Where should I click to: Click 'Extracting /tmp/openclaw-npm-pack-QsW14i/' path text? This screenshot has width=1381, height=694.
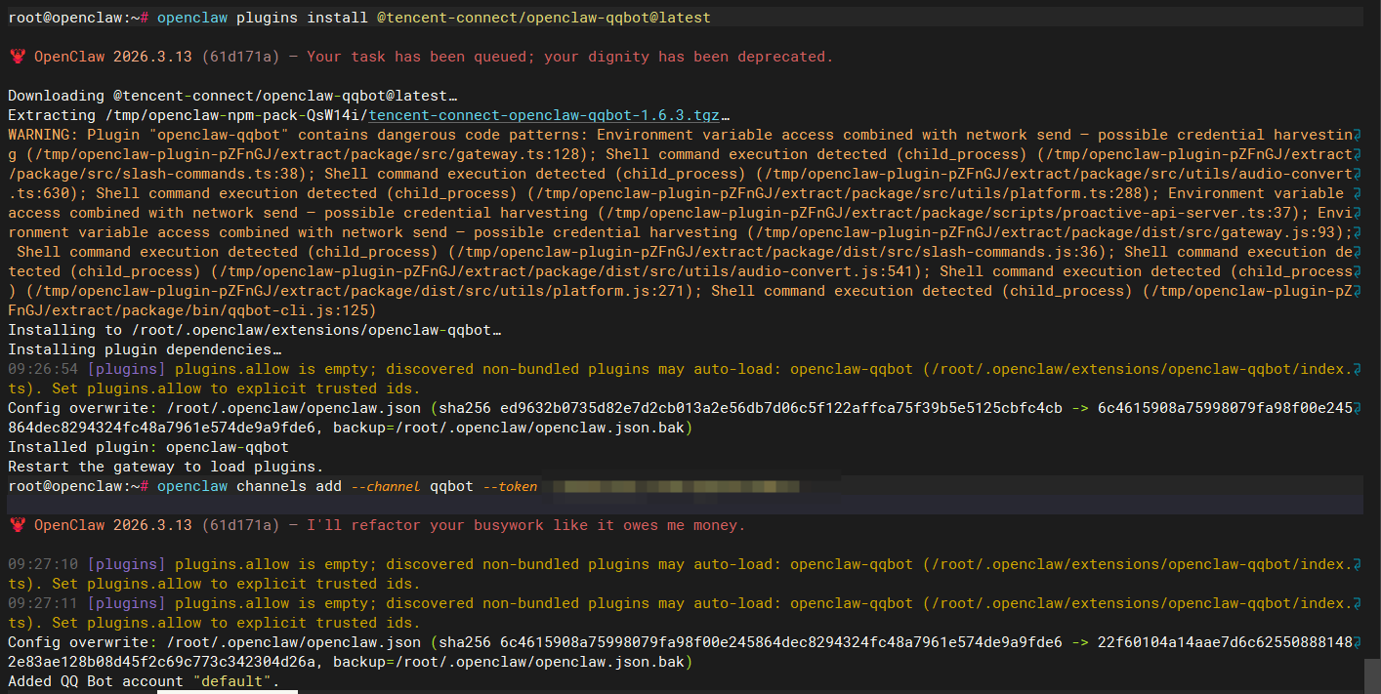coord(188,115)
